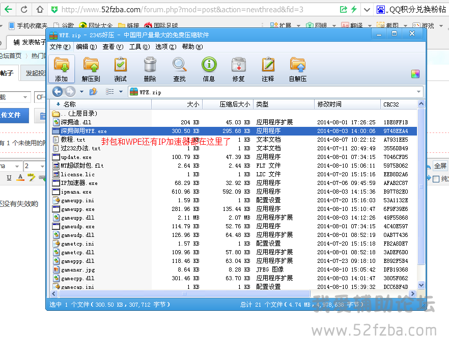449x350 pixels.
Task: Sort by CRC32 column header
Action: pos(399,104)
